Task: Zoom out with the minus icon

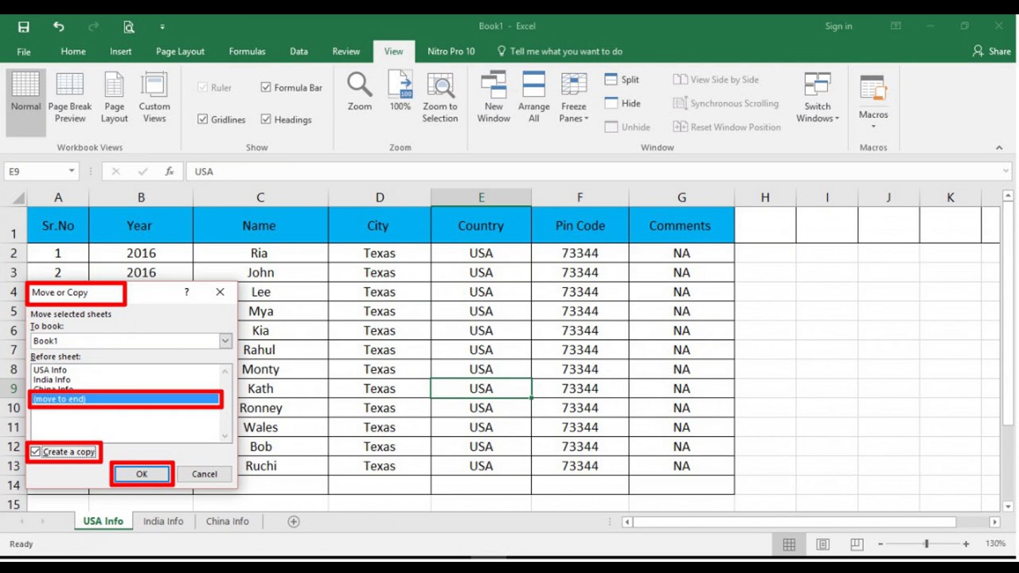Action: click(880, 544)
